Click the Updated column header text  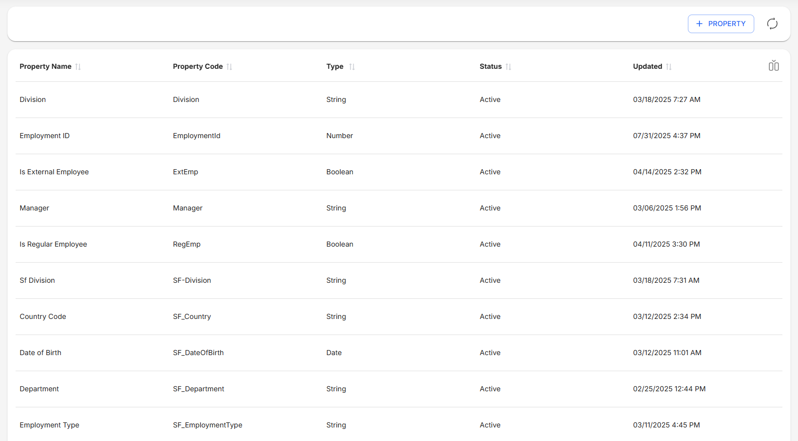point(647,66)
